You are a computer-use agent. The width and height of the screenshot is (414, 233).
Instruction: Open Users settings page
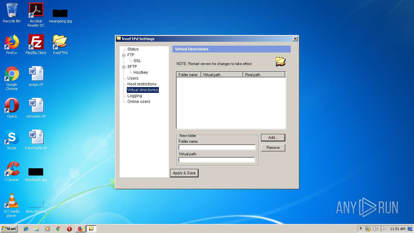pyautogui.click(x=133, y=78)
